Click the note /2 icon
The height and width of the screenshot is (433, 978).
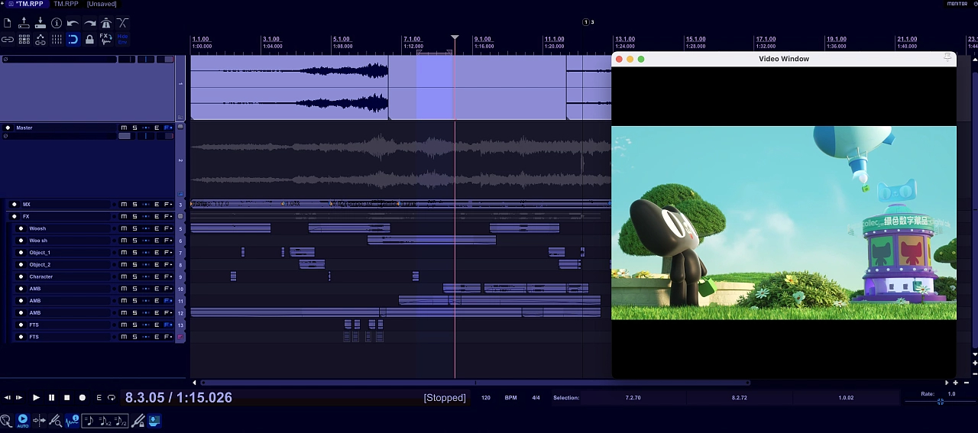click(x=120, y=420)
